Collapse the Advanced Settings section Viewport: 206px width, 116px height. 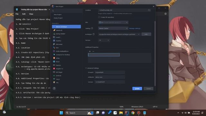pos(86,68)
